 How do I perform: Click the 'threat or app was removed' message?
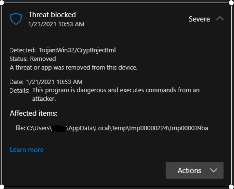click(x=73, y=67)
